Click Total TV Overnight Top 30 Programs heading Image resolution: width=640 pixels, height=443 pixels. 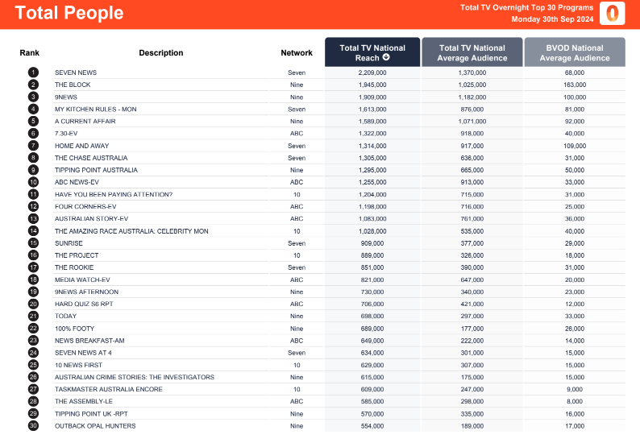click(x=526, y=7)
